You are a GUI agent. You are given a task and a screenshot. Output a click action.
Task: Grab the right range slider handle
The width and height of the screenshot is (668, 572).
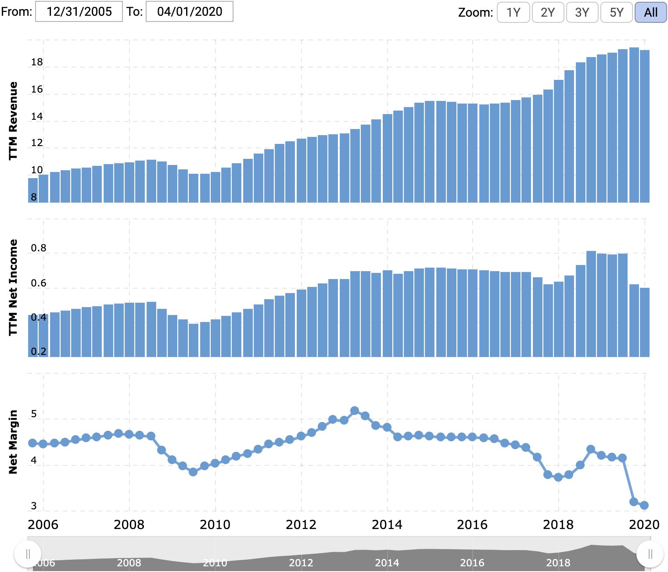[x=650, y=554]
